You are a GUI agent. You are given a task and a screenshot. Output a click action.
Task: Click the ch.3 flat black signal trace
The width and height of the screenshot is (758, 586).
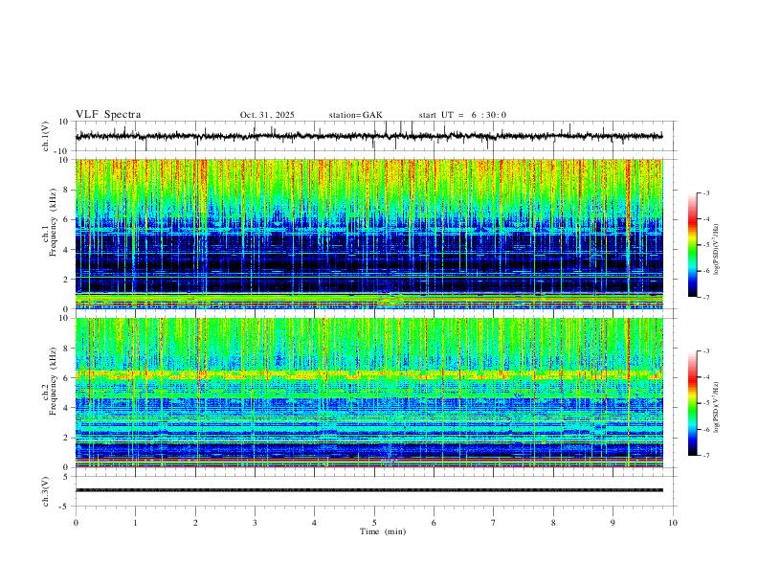(368, 490)
